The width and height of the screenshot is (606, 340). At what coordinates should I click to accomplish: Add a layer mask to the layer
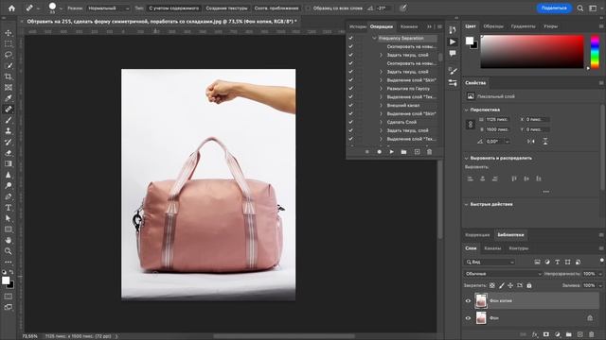546,334
